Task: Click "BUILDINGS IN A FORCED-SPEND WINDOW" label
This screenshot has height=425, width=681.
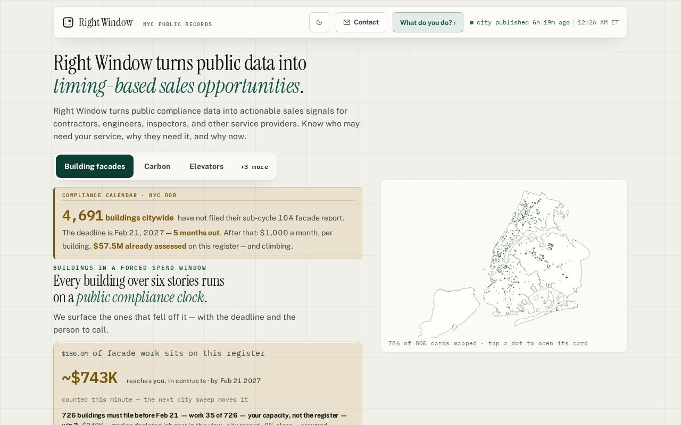Action: (x=130, y=268)
